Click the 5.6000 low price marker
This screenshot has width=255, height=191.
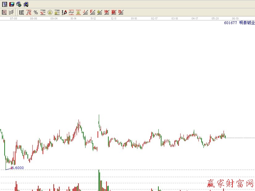click(17, 168)
